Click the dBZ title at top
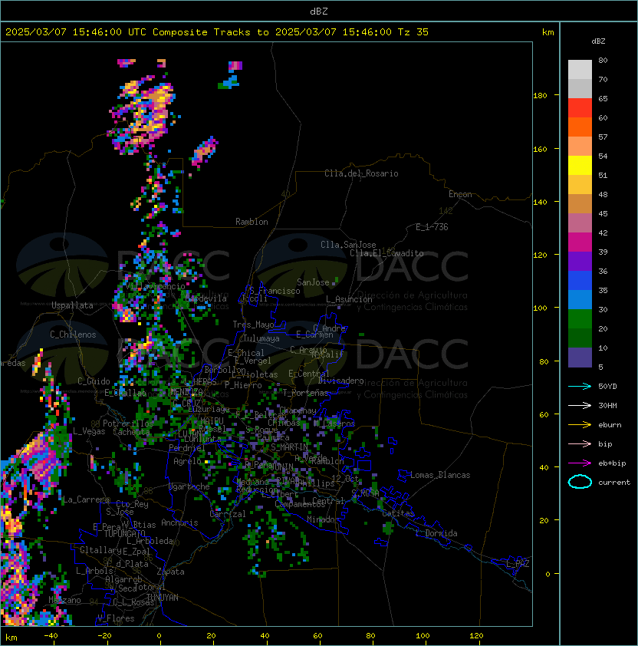The image size is (638, 646). tap(319, 12)
